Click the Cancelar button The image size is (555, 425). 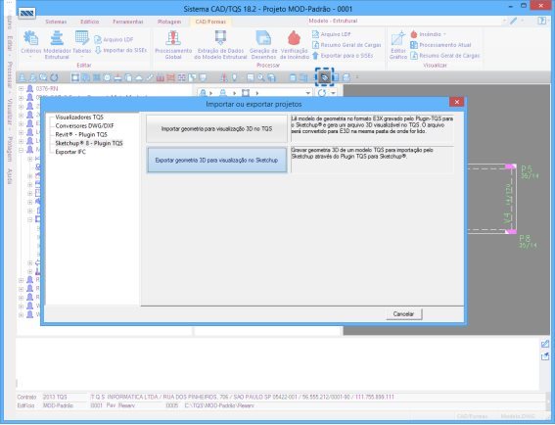coord(404,313)
